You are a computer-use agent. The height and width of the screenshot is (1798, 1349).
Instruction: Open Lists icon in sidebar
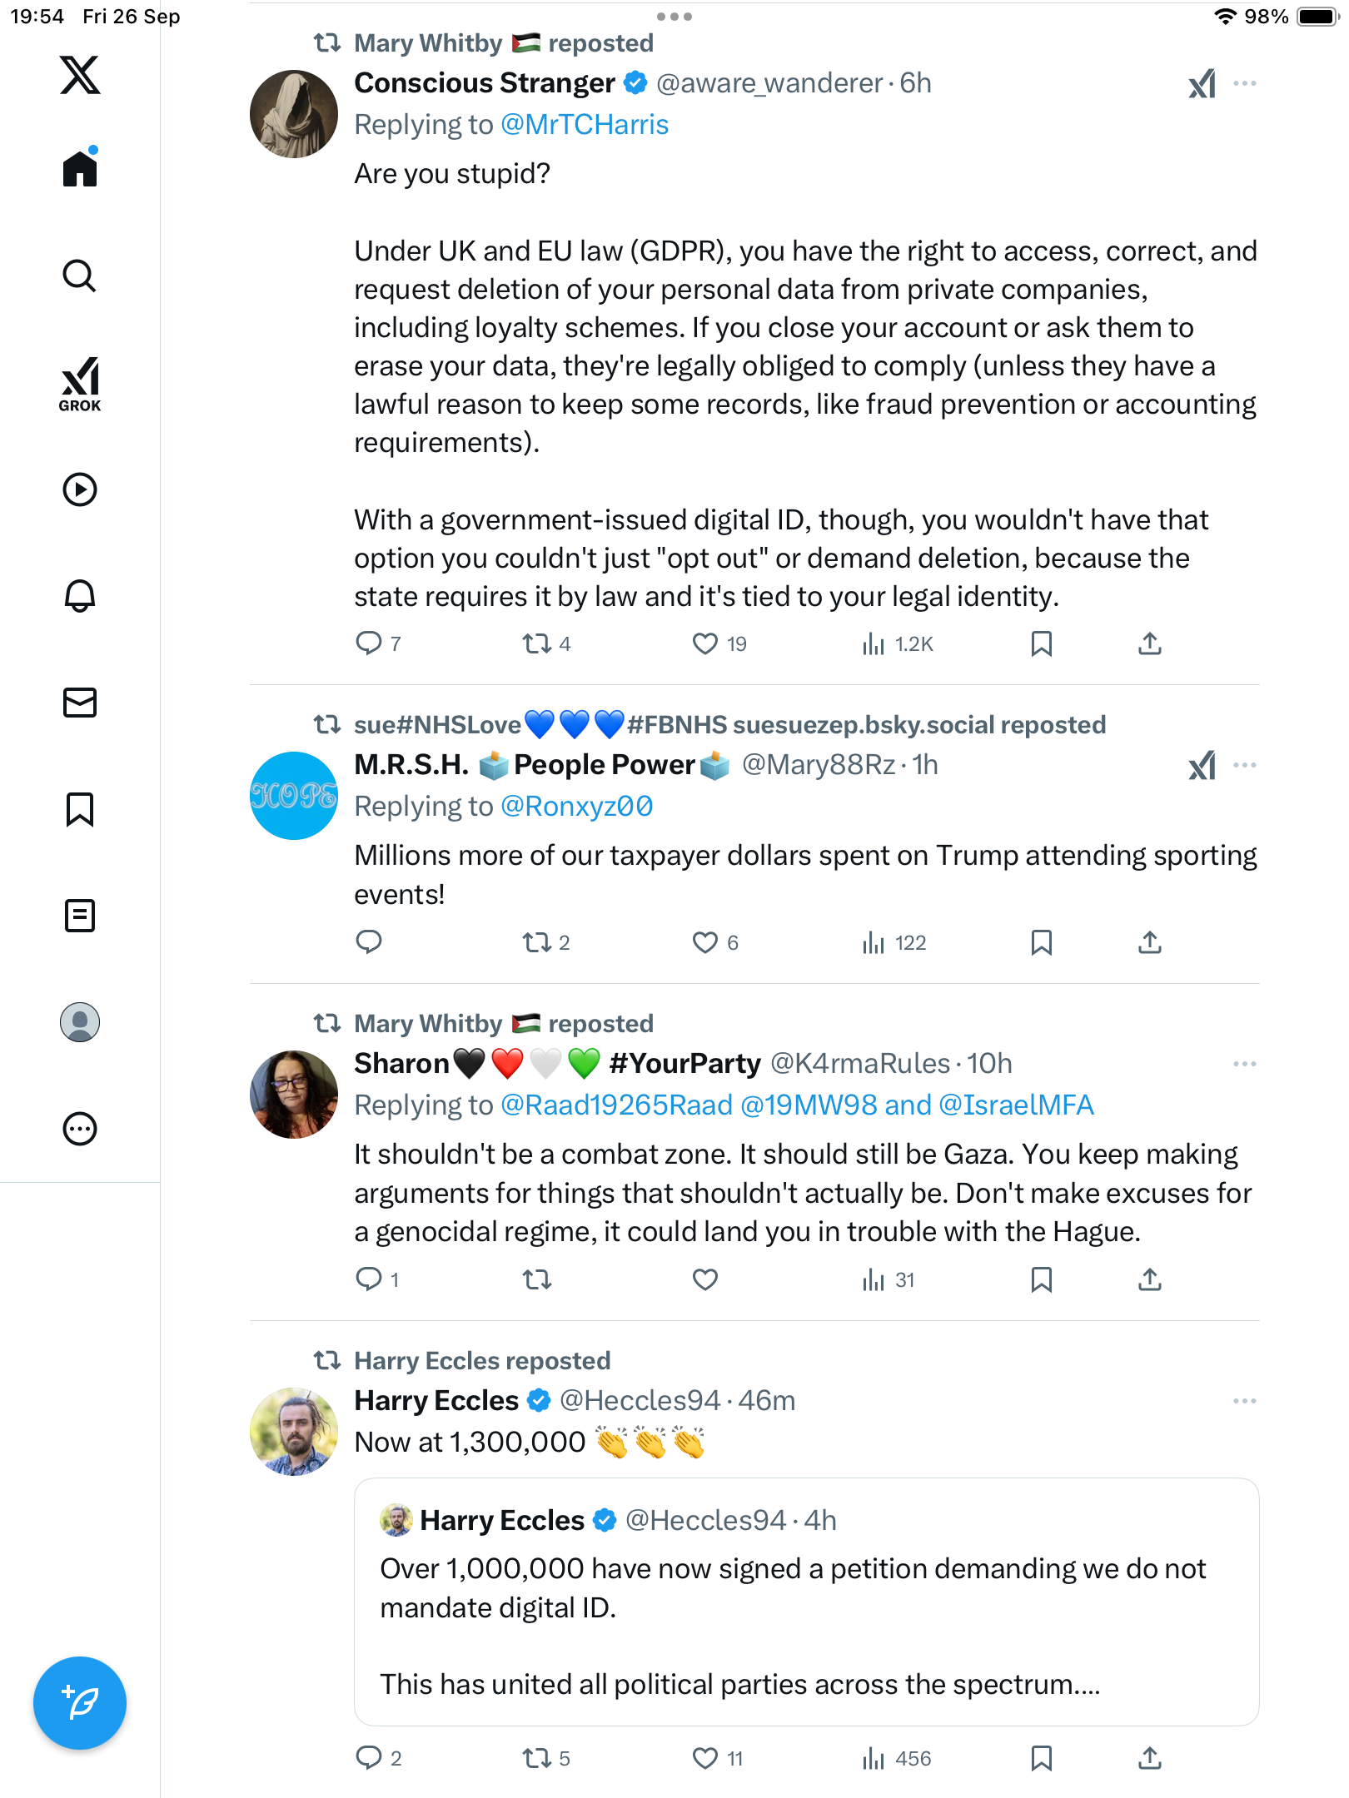pos(80,916)
